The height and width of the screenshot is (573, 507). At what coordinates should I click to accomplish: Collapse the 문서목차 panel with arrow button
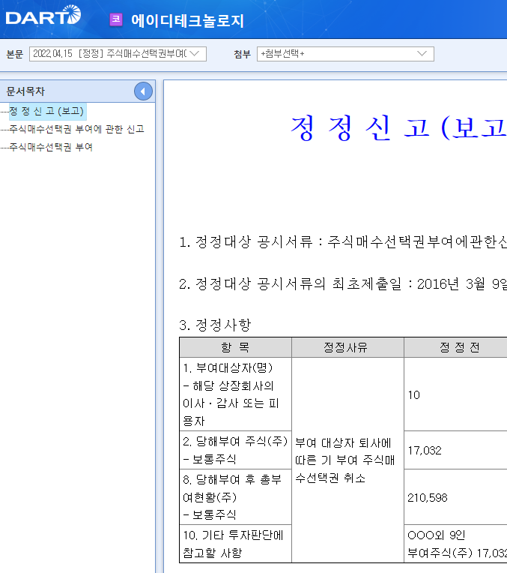point(143,91)
